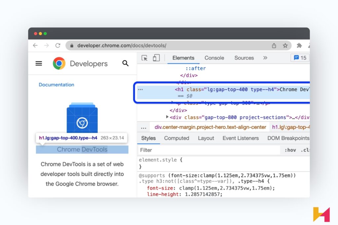Open the issues panel showing 15 messages
Viewport: 338px width, 225px height.
point(300,58)
